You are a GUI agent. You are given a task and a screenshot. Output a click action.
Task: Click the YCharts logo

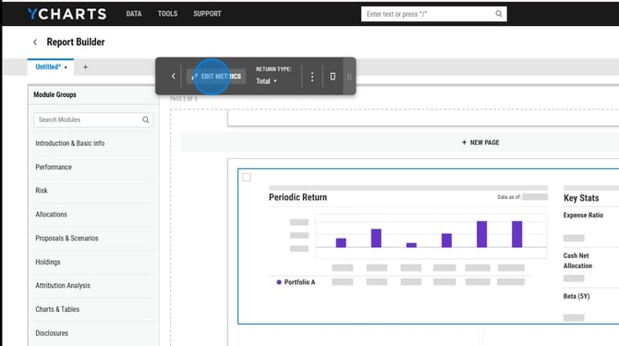[67, 14]
